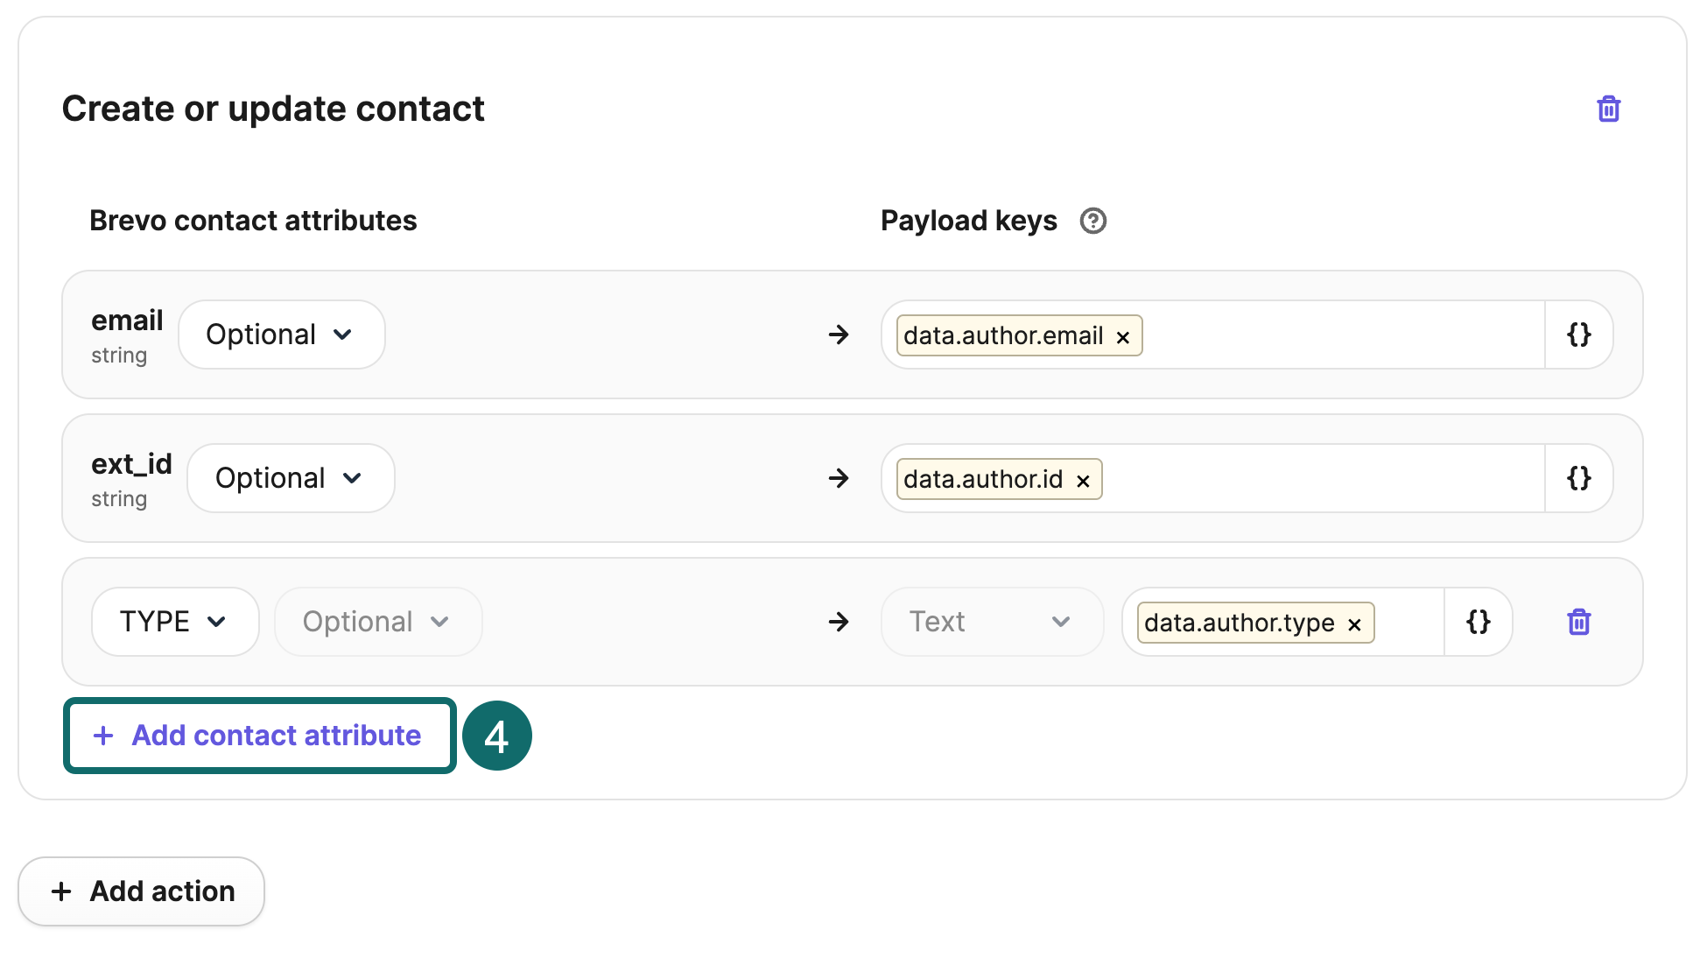This screenshot has height=958, width=1700.
Task: Open Text data type dropdown
Action: click(992, 622)
